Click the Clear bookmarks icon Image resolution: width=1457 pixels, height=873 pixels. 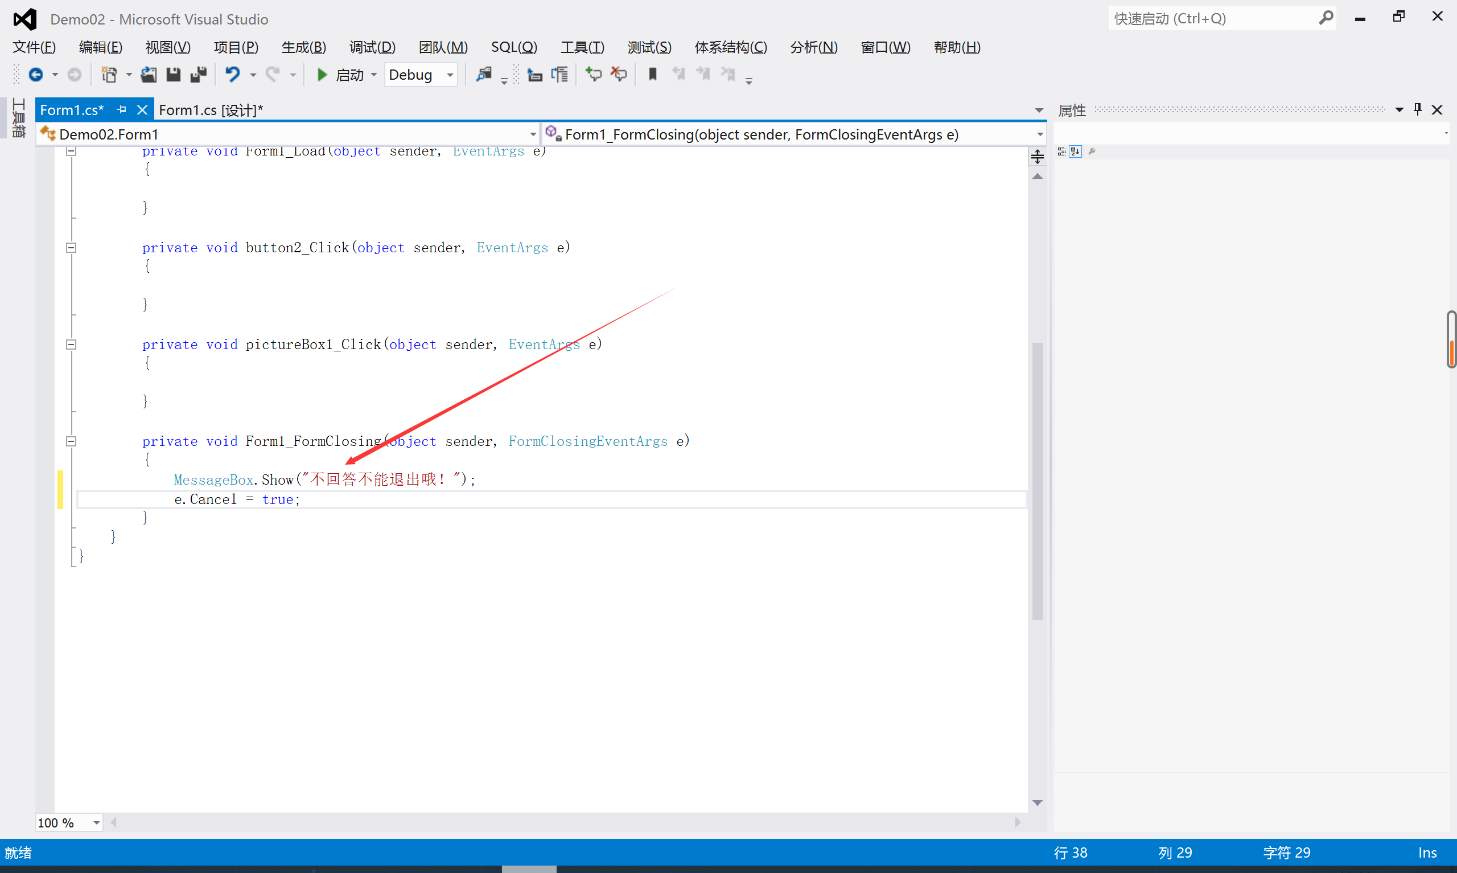(x=728, y=75)
